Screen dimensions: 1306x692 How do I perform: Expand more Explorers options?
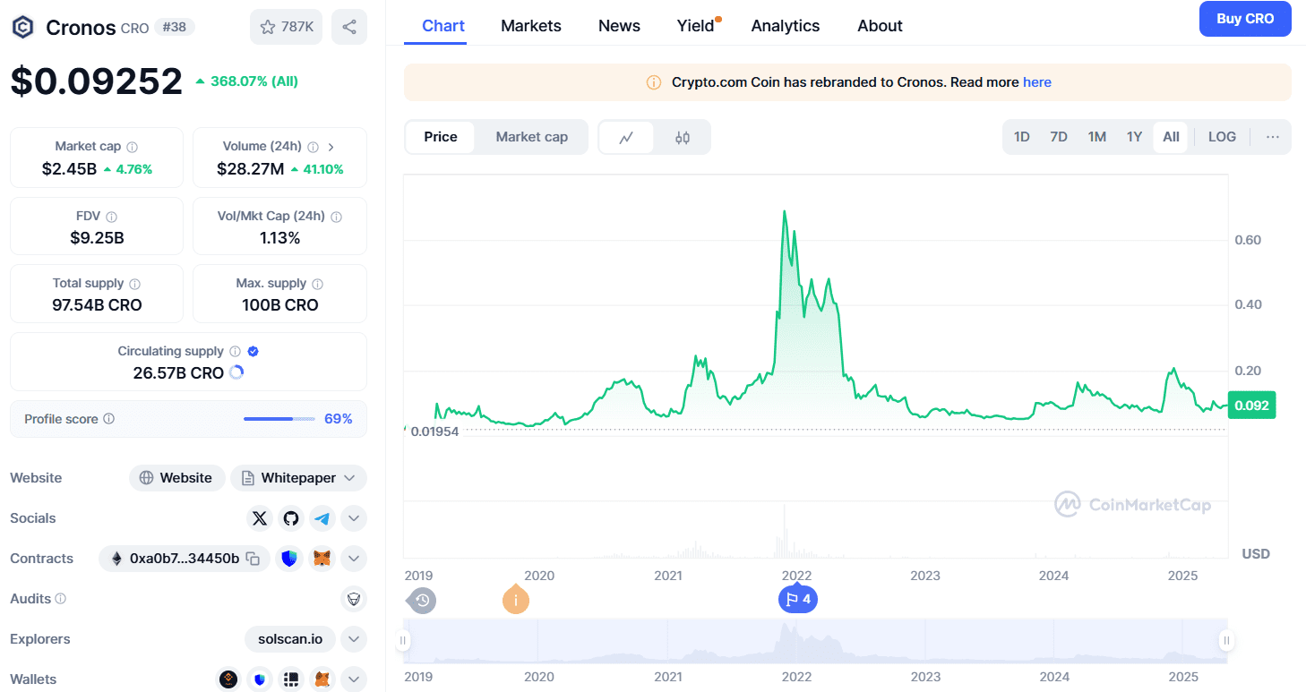point(354,639)
